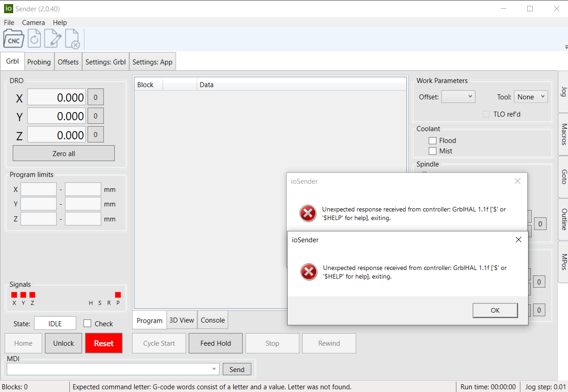Open the Goto side panel tab
The width and height of the screenshot is (568, 392).
coord(563,176)
